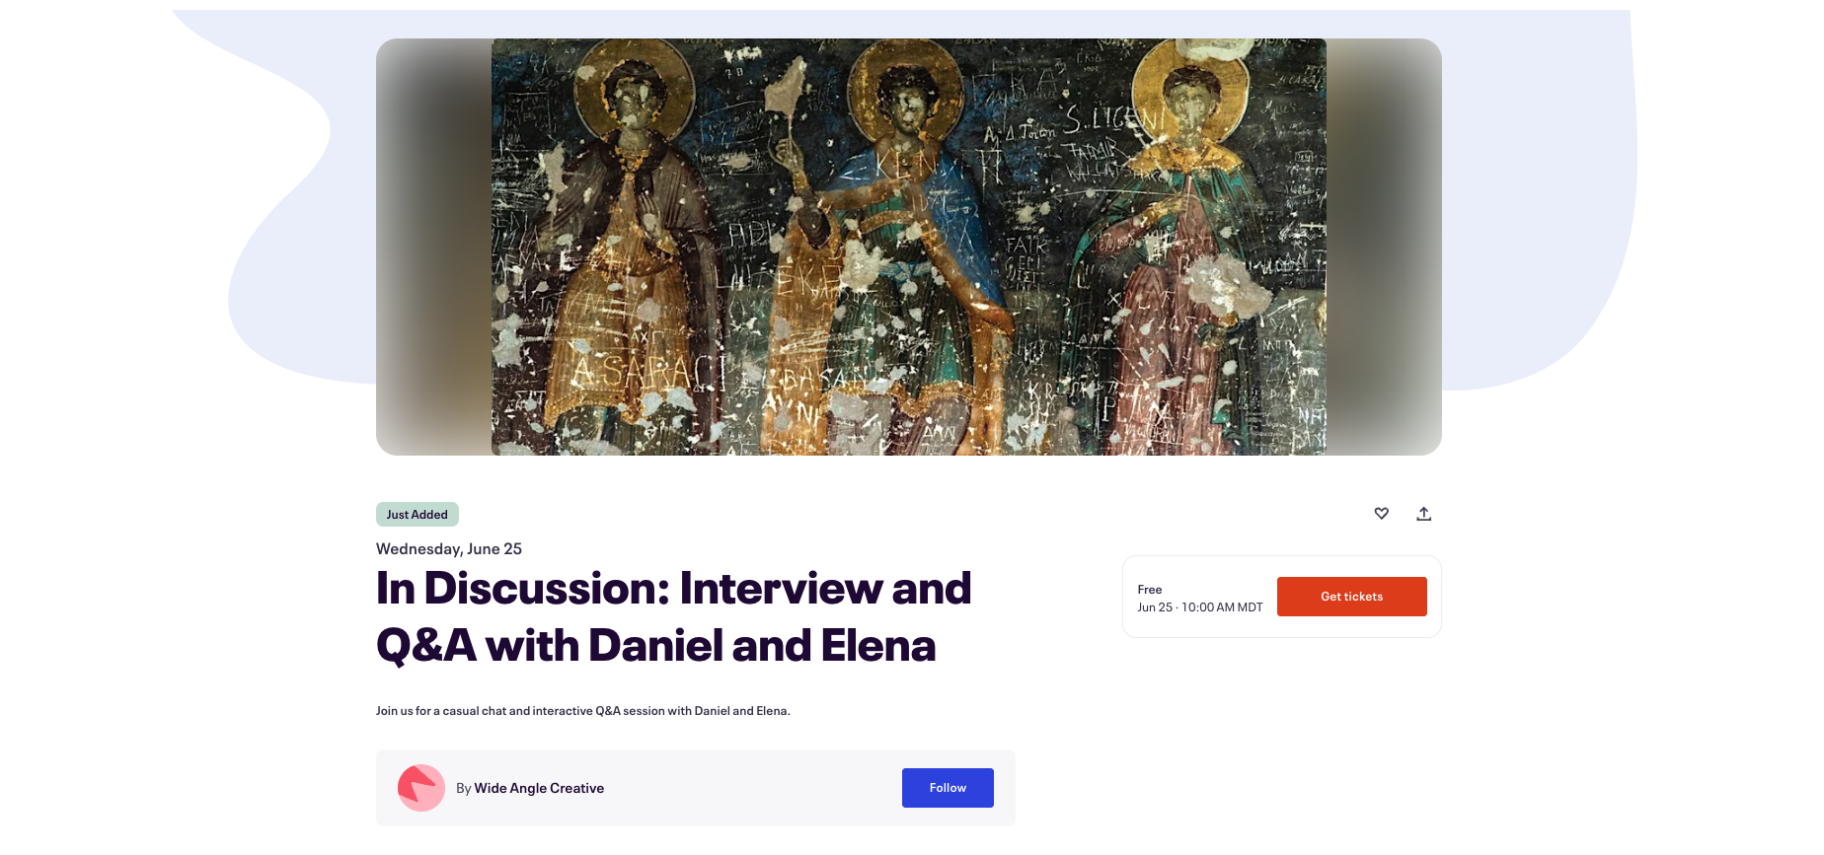Select the Just Added badge
The height and width of the screenshot is (855, 1824).
click(x=418, y=515)
